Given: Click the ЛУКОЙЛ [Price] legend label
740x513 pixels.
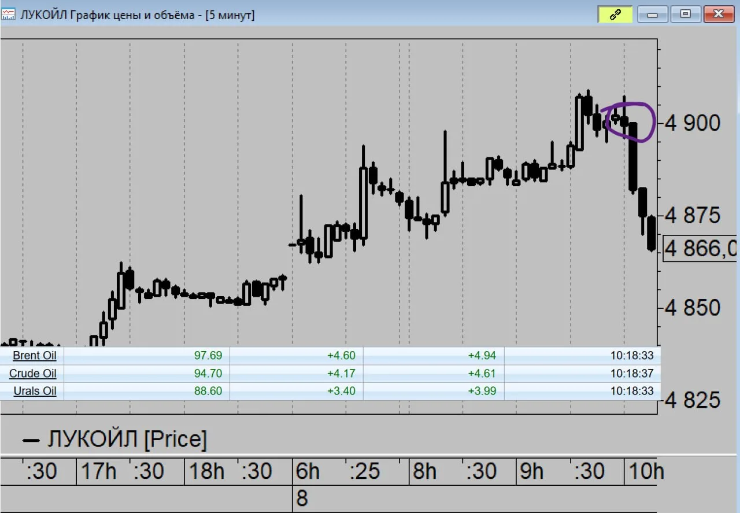Looking at the screenshot, I should [x=127, y=440].
